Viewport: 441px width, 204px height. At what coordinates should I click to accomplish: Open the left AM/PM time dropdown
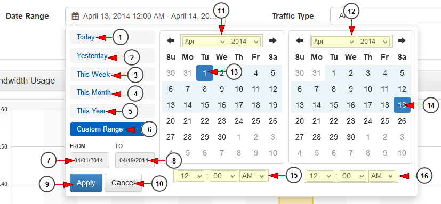click(x=253, y=176)
